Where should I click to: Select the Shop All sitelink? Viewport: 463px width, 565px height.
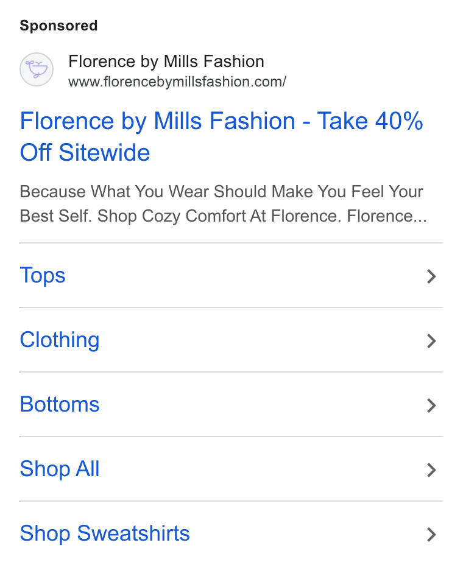click(60, 469)
